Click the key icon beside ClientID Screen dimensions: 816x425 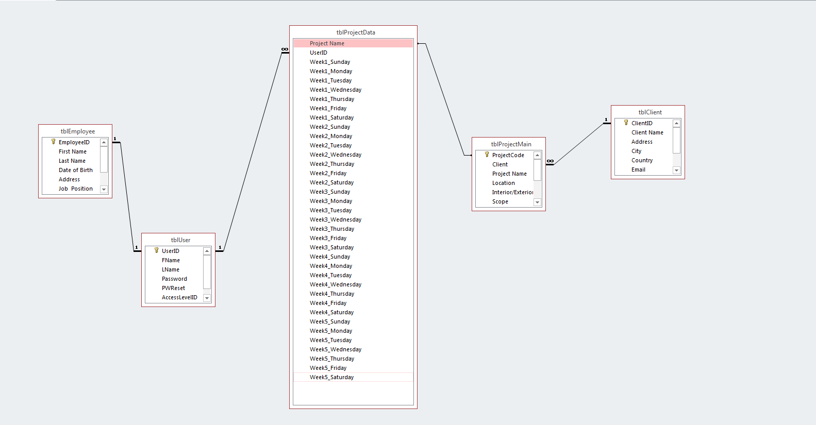coord(626,123)
